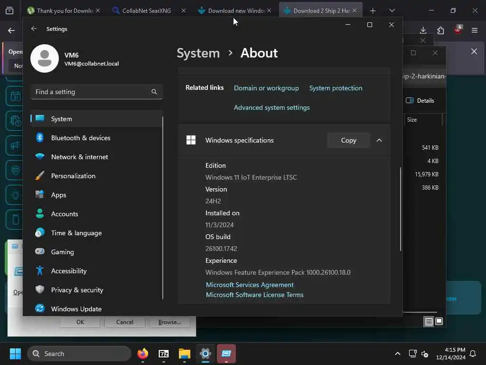Close the browser notification bar X

[474, 51]
